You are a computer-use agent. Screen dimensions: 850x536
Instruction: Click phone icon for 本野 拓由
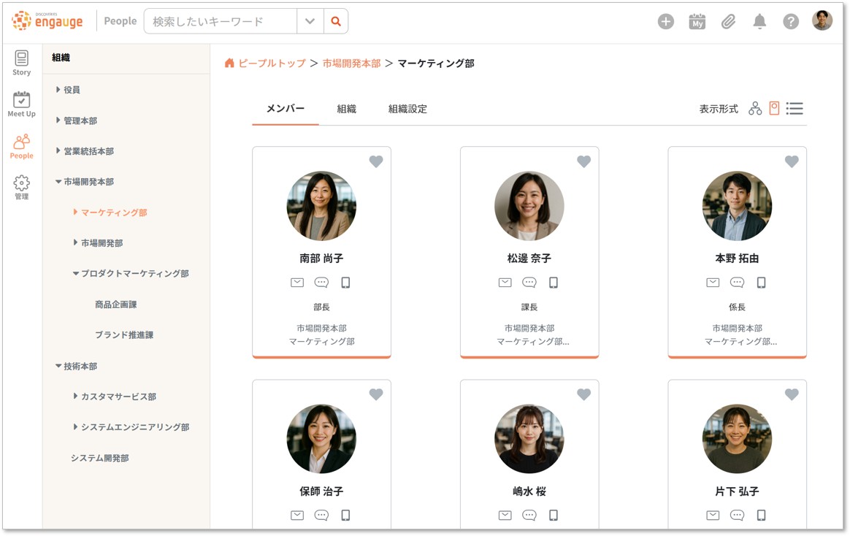click(x=761, y=283)
